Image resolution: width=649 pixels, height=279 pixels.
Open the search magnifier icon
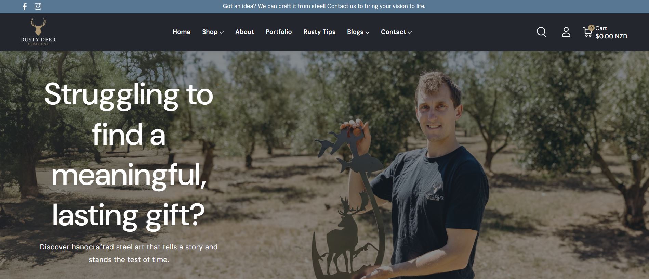(541, 32)
